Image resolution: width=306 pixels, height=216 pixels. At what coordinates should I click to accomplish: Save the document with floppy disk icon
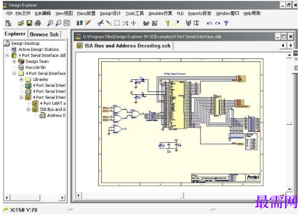click(30, 23)
